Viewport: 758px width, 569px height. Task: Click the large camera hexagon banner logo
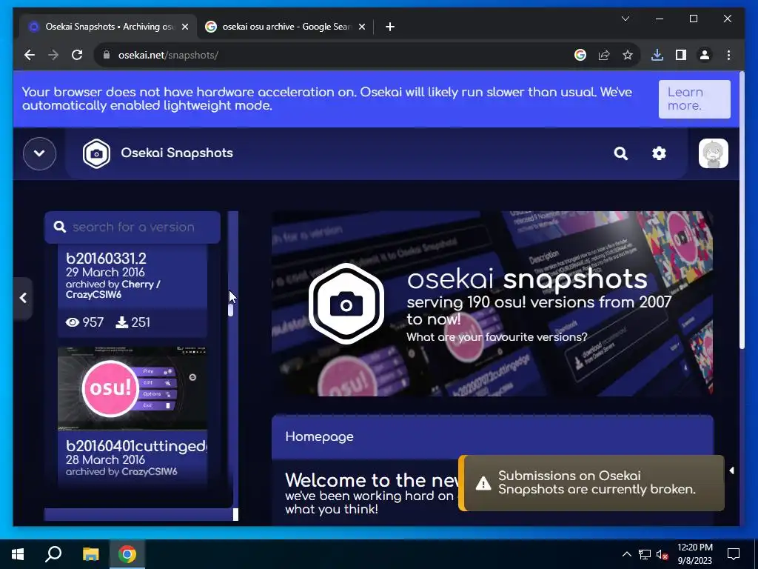tap(346, 304)
